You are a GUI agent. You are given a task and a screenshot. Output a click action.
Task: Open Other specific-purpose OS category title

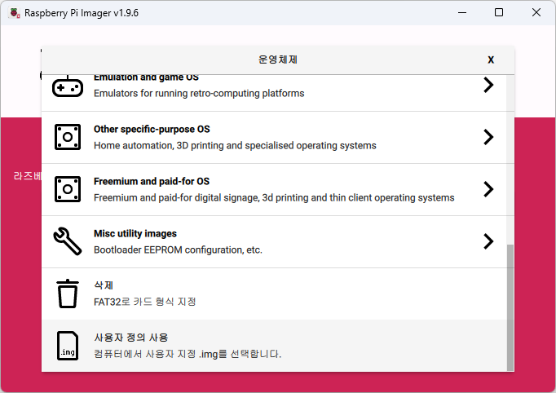[152, 129]
